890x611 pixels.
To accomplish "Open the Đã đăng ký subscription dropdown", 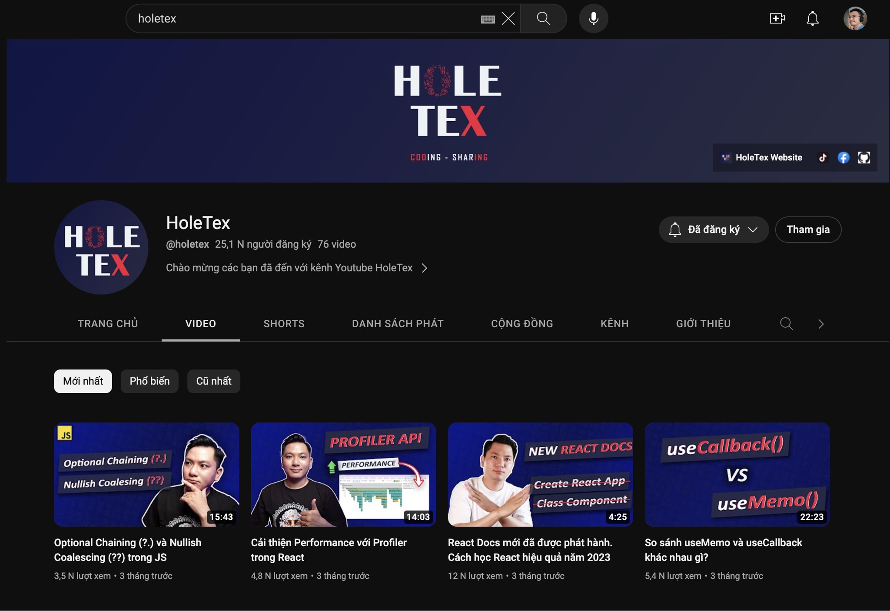I will click(x=714, y=229).
